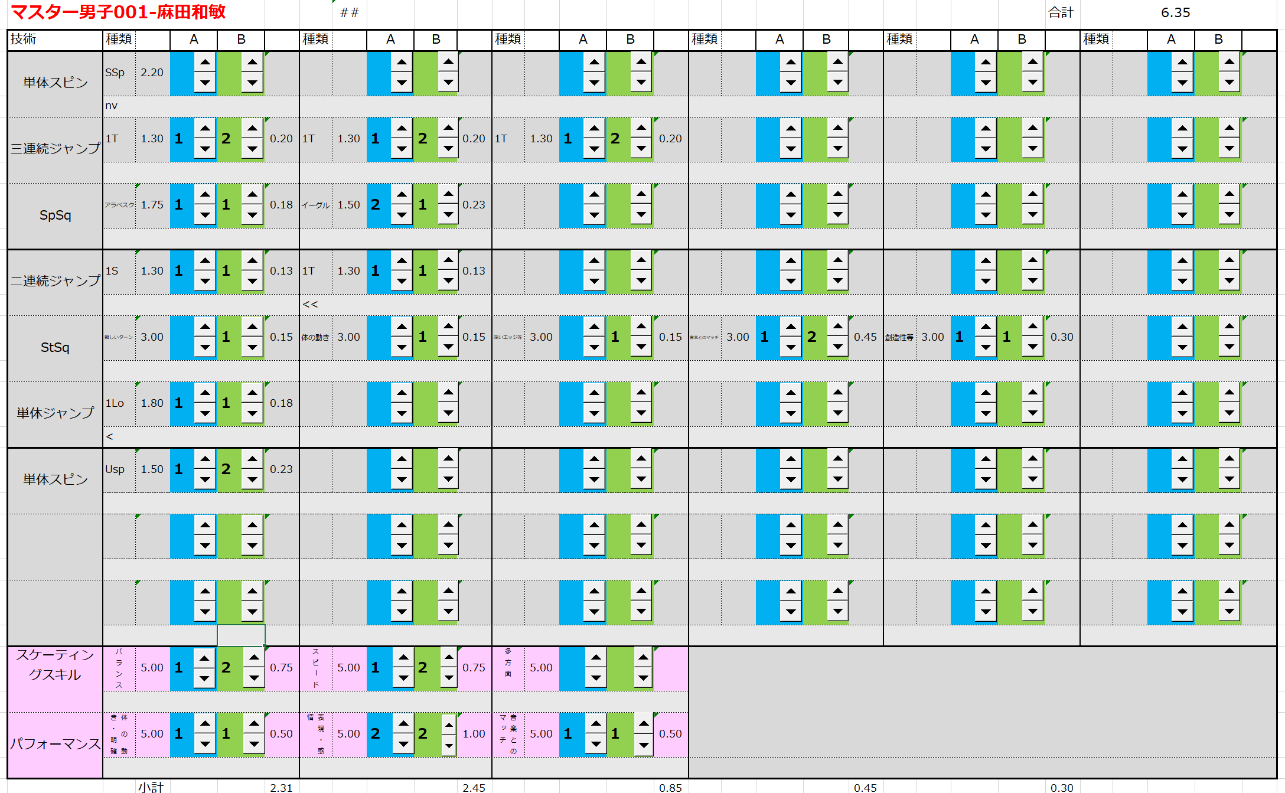The image size is (1285, 793).
Task: Click the 単体ジャンプ row label
Action: pos(55,413)
